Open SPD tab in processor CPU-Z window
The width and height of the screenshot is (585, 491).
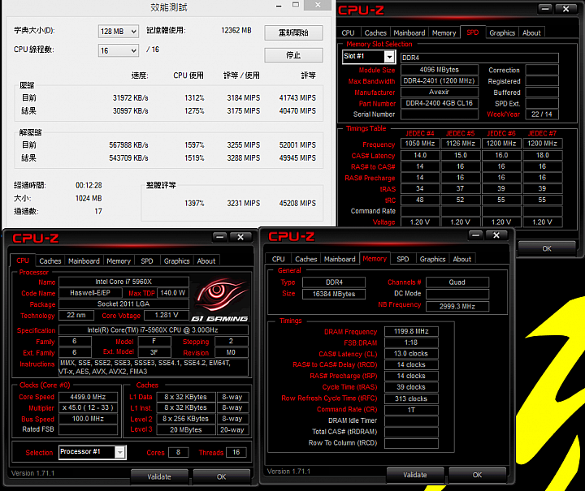click(x=147, y=261)
